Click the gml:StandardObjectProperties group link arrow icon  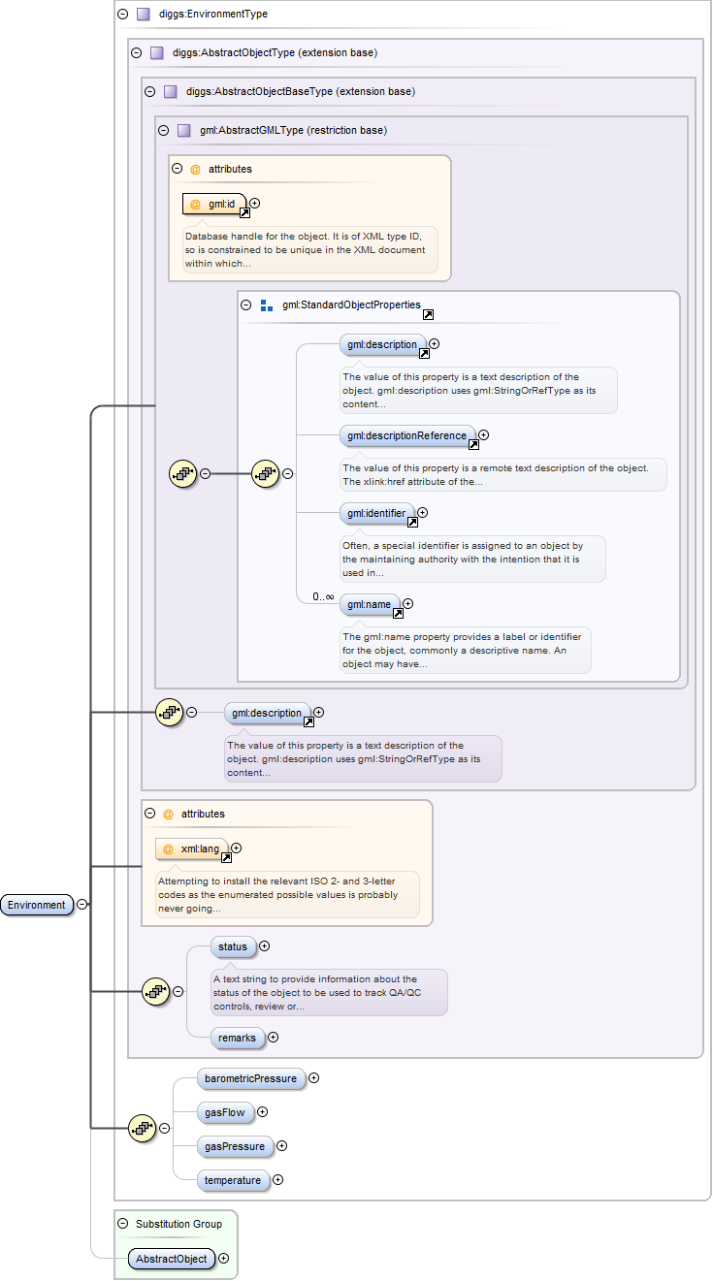click(428, 314)
